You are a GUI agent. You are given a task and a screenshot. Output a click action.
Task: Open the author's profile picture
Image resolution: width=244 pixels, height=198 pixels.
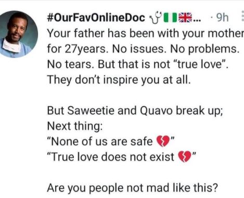click(17, 34)
